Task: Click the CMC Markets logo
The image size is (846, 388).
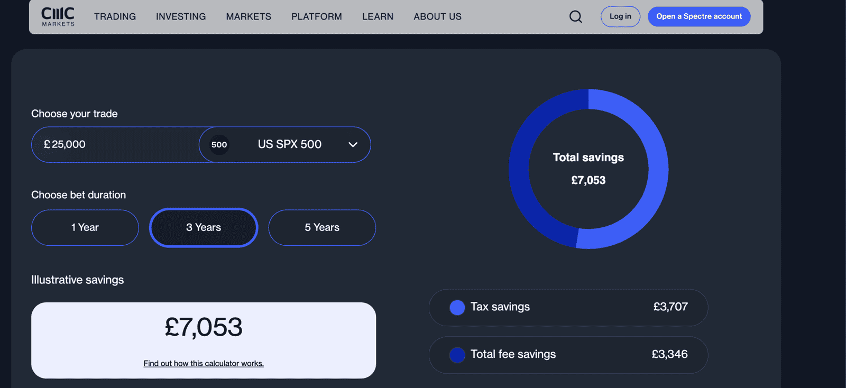Action: click(58, 16)
